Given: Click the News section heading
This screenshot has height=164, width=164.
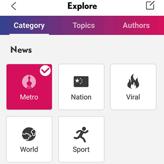Looking at the screenshot, I should [21, 50].
